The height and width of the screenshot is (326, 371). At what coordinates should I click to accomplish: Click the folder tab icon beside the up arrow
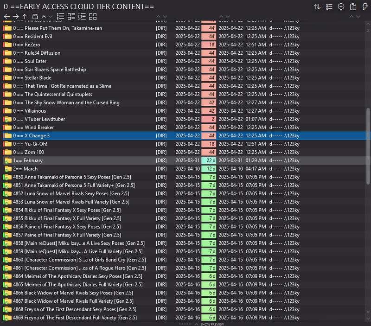tap(35, 17)
